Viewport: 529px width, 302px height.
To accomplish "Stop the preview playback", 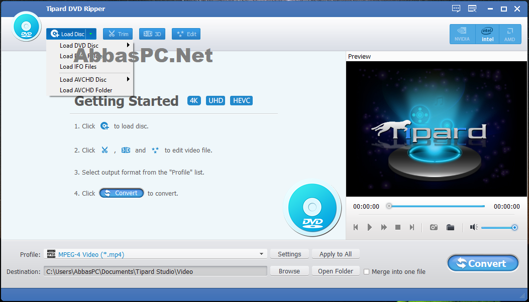I will point(398,228).
